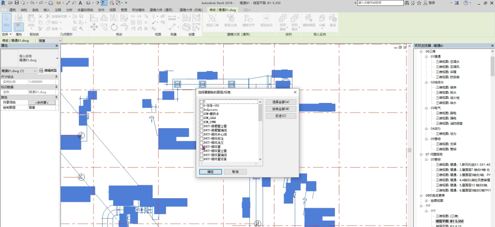Open the 视图 ribbon tab
This screenshot has width=495, height=227.
pos(113,10)
